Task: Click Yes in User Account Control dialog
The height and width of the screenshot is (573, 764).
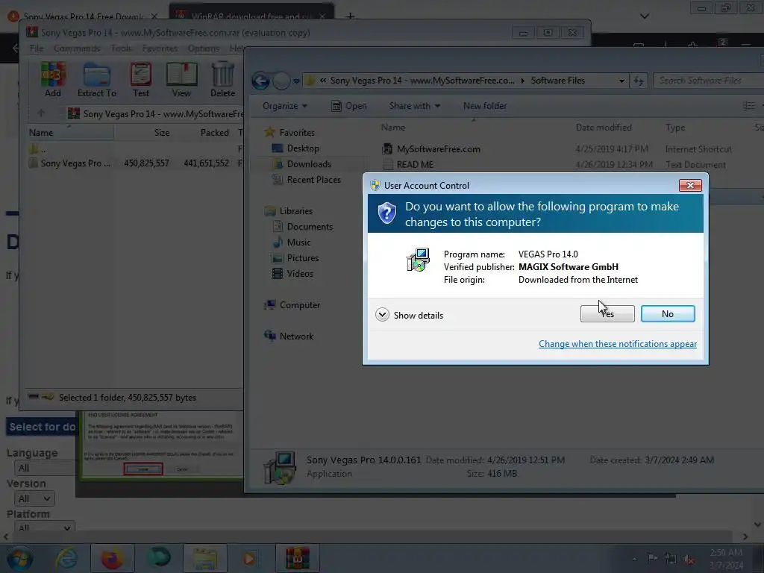Action: click(x=607, y=314)
